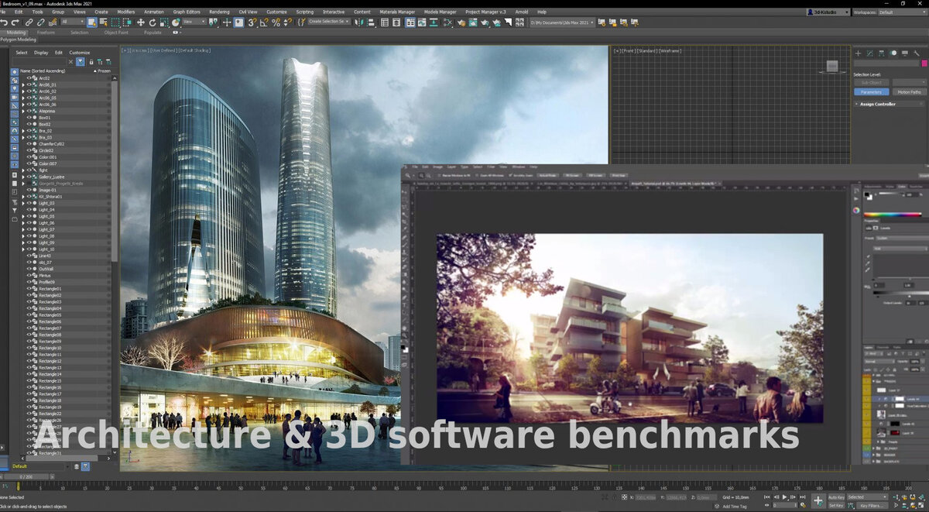Open Time Configuration icon
The height and width of the screenshot is (512, 929).
pyautogui.click(x=803, y=505)
